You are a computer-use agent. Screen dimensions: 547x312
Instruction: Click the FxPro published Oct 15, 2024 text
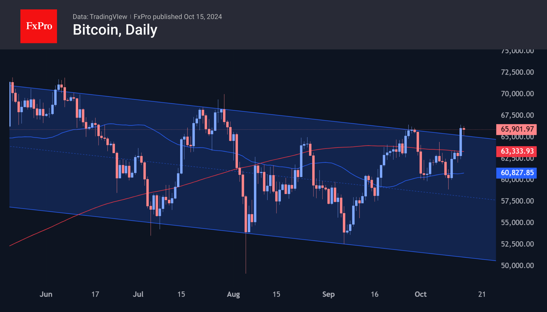point(178,17)
